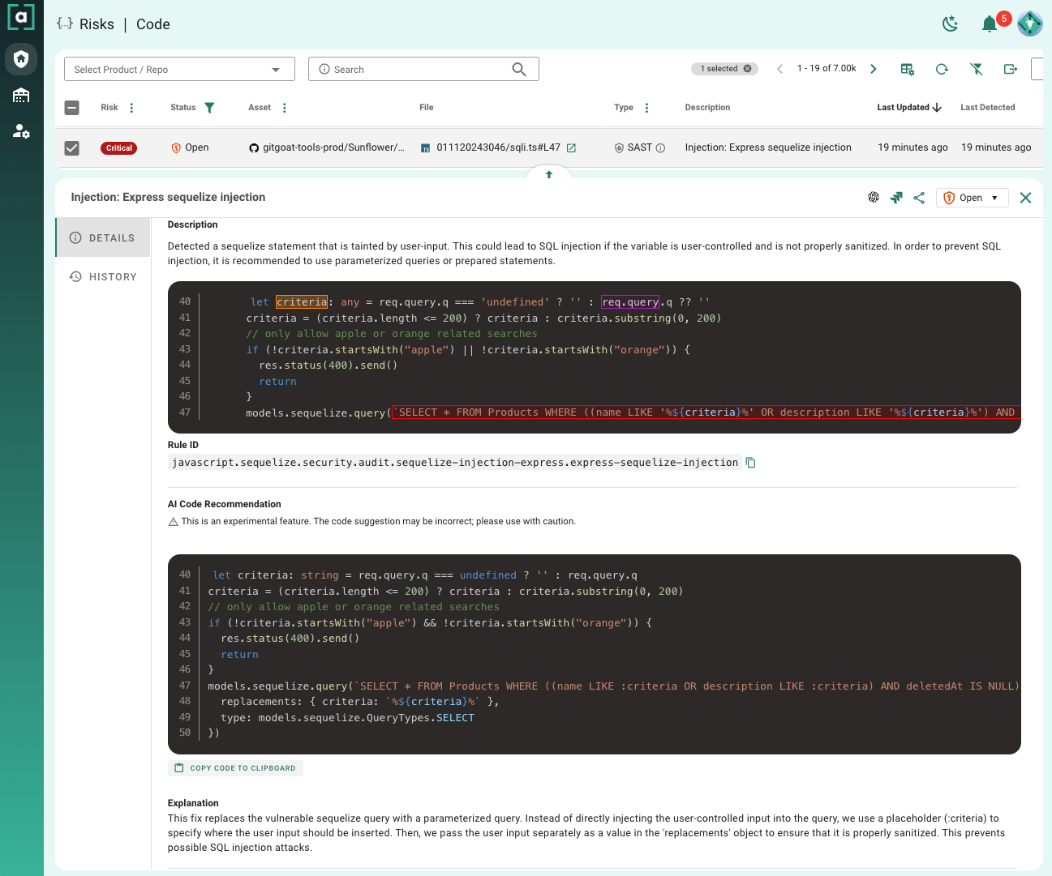Open sqli.ts#L47 in the repository
Screen dimensions: 1052x876
pyautogui.click(x=573, y=147)
